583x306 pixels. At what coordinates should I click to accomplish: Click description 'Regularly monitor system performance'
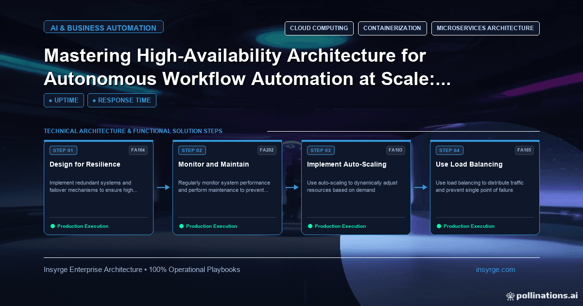click(x=224, y=187)
